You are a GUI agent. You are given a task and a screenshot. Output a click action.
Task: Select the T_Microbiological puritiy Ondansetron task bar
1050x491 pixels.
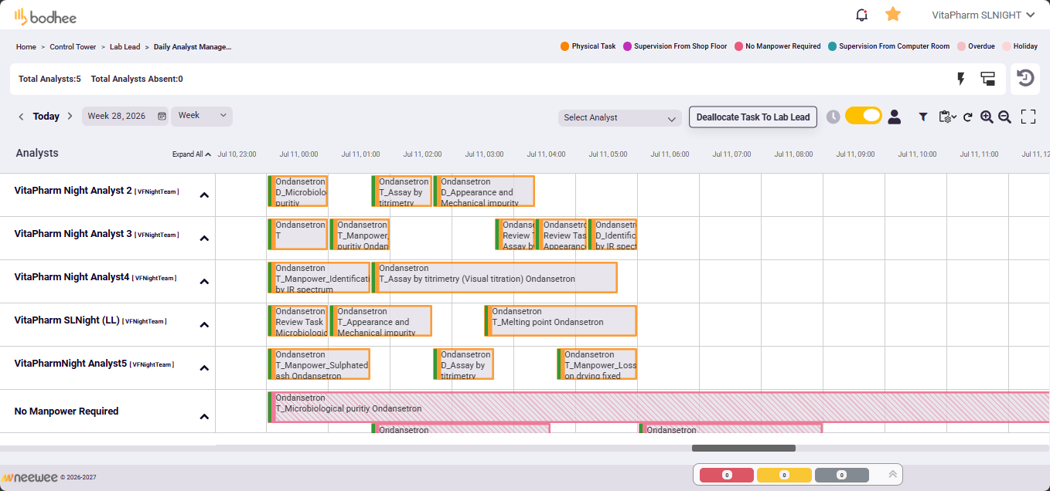659,407
